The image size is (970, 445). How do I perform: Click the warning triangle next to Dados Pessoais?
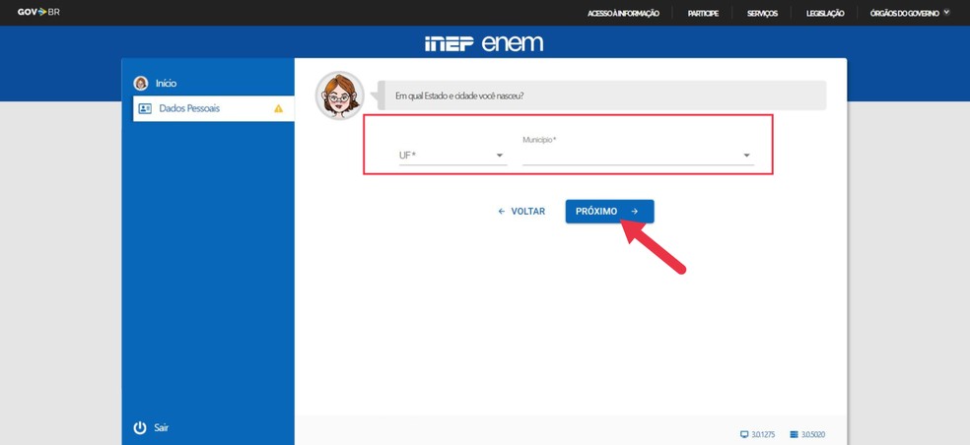click(x=278, y=108)
